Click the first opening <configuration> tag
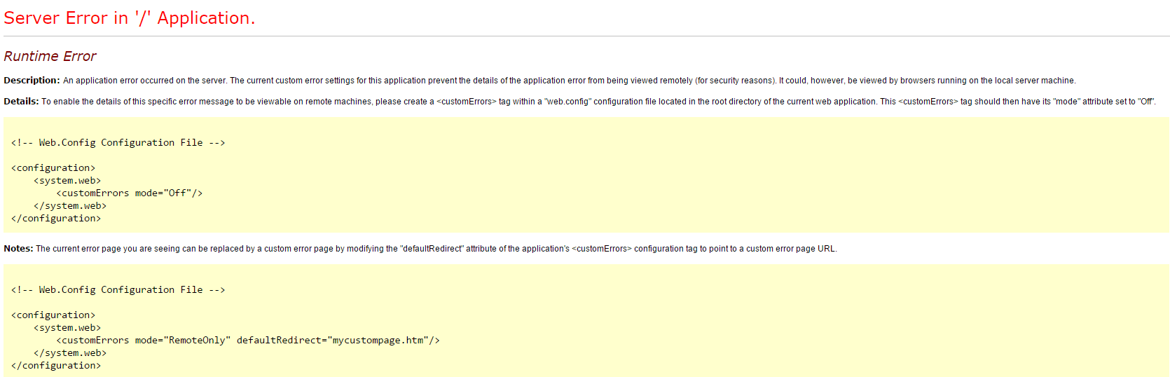 [53, 168]
